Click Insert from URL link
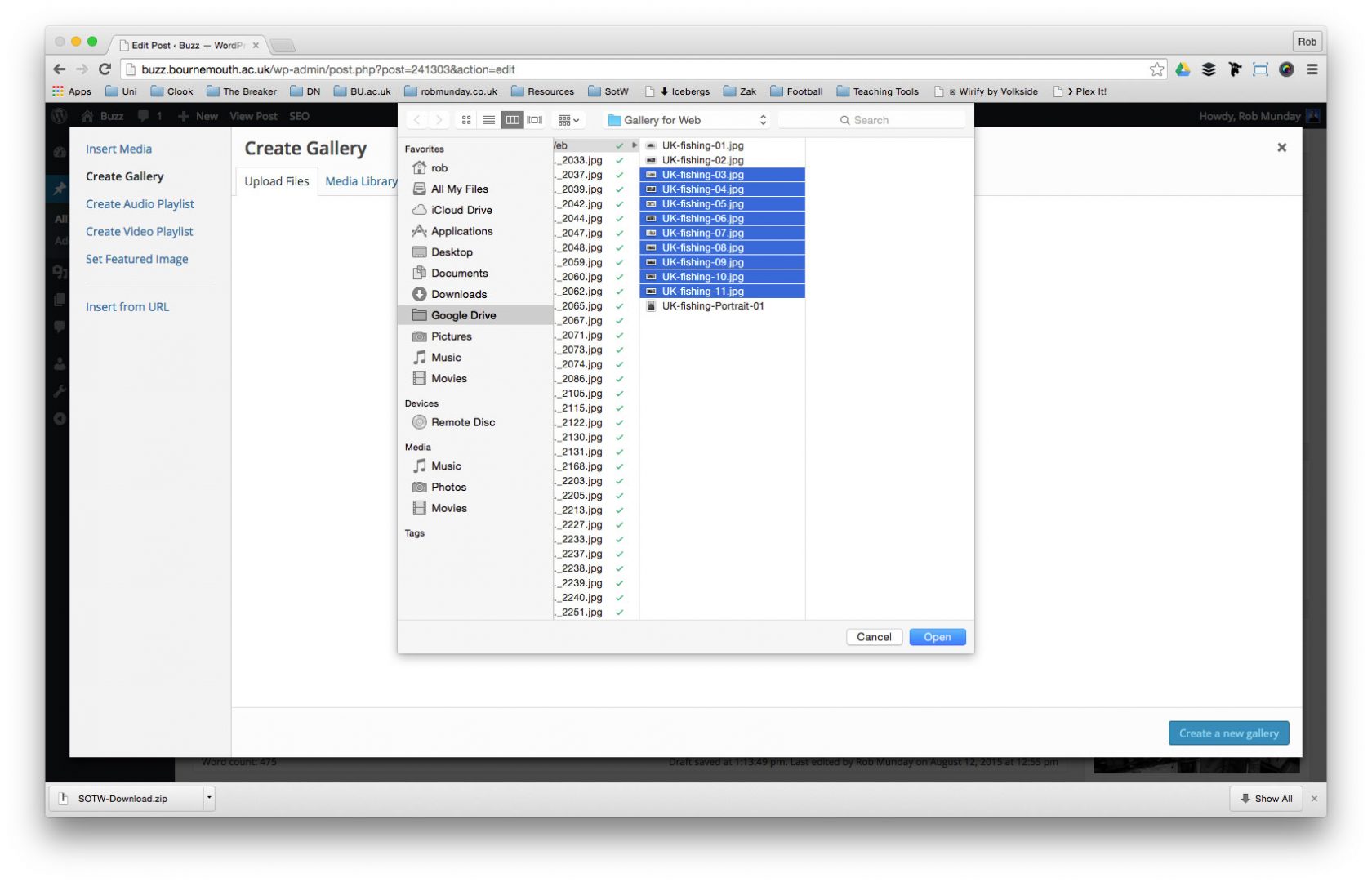The image size is (1372, 882). pos(127,307)
